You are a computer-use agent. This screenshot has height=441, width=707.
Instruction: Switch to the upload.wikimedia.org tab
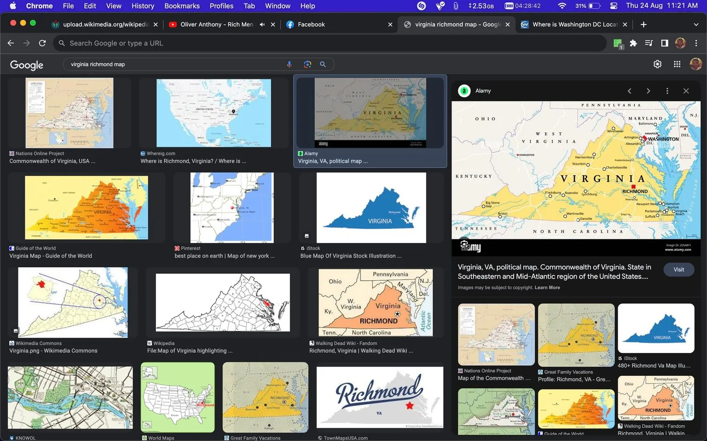point(105,24)
